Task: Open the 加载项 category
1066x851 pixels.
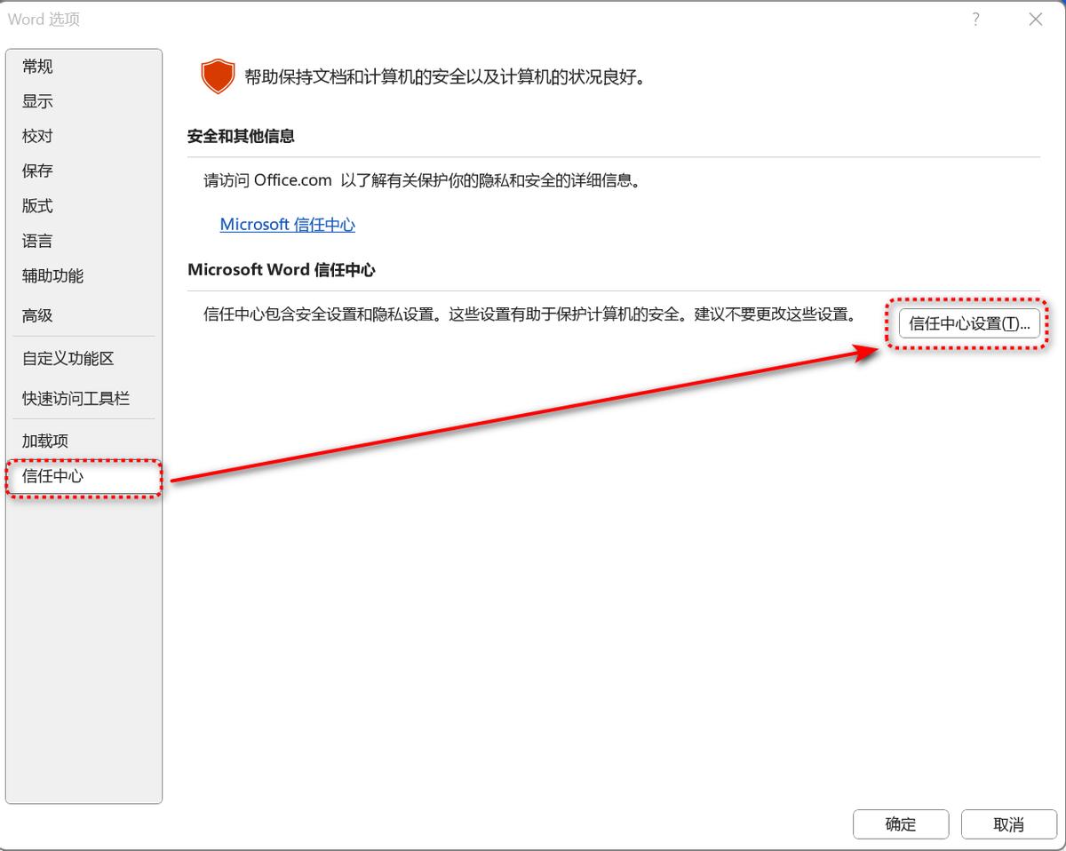Action: [84, 441]
